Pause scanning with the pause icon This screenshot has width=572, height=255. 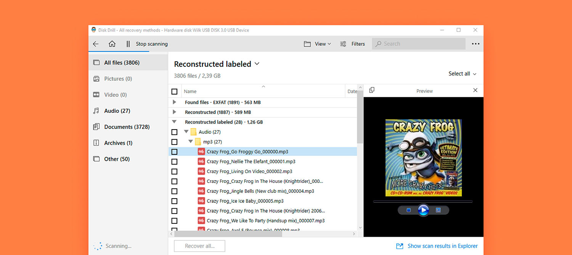pyautogui.click(x=128, y=44)
